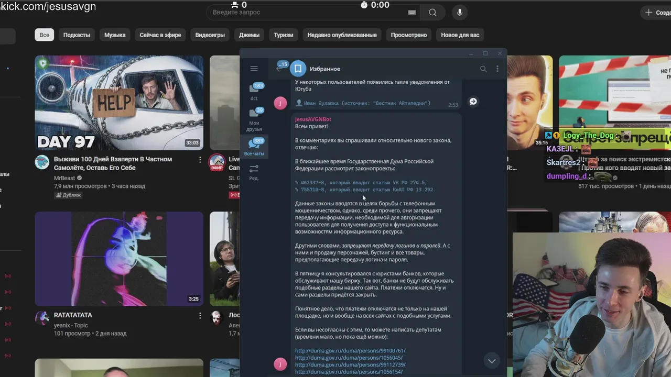The width and height of the screenshot is (671, 377).
Task: Click YouTube search magnifier button
Action: (432, 13)
